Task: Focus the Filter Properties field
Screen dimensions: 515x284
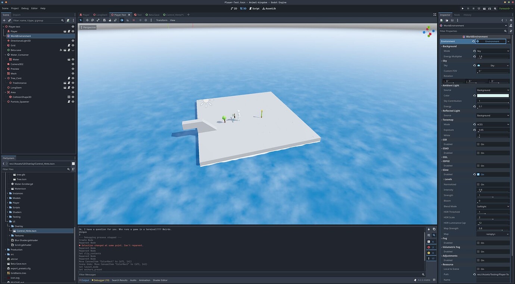Action: click(x=474, y=31)
